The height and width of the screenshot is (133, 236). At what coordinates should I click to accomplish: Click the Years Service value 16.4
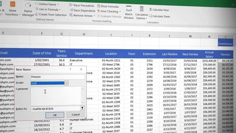tap(62, 60)
